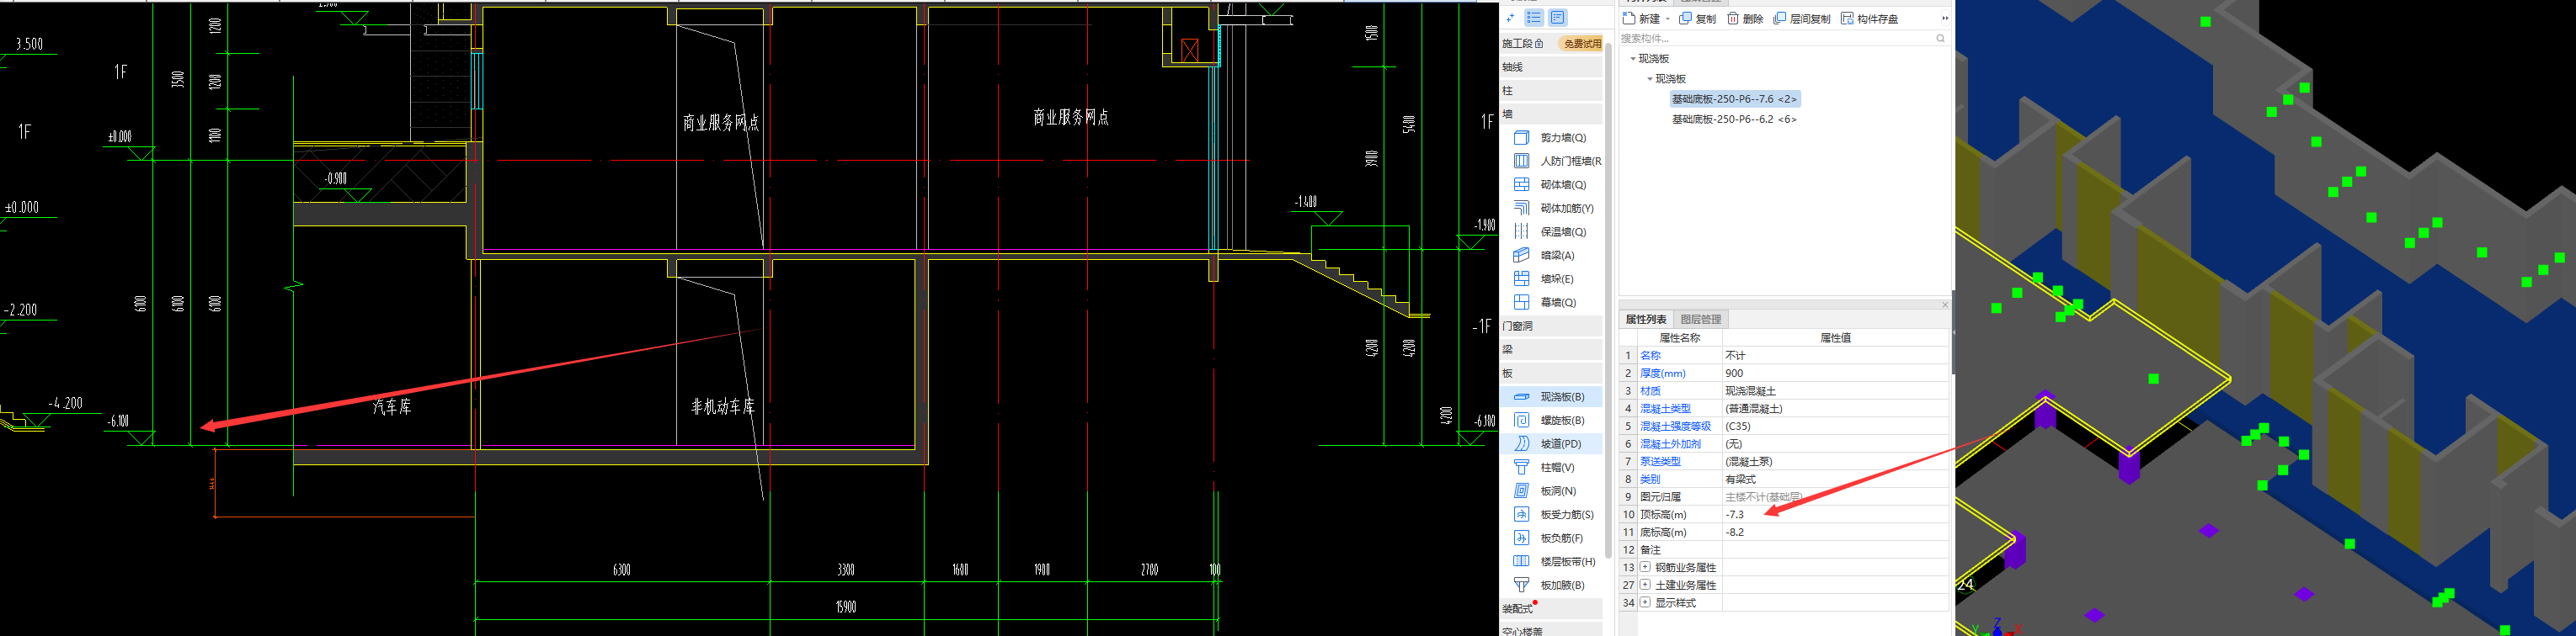Pick the 砌体加筋(Y) tool
Screen dimensions: 2576x636
click(1551, 208)
